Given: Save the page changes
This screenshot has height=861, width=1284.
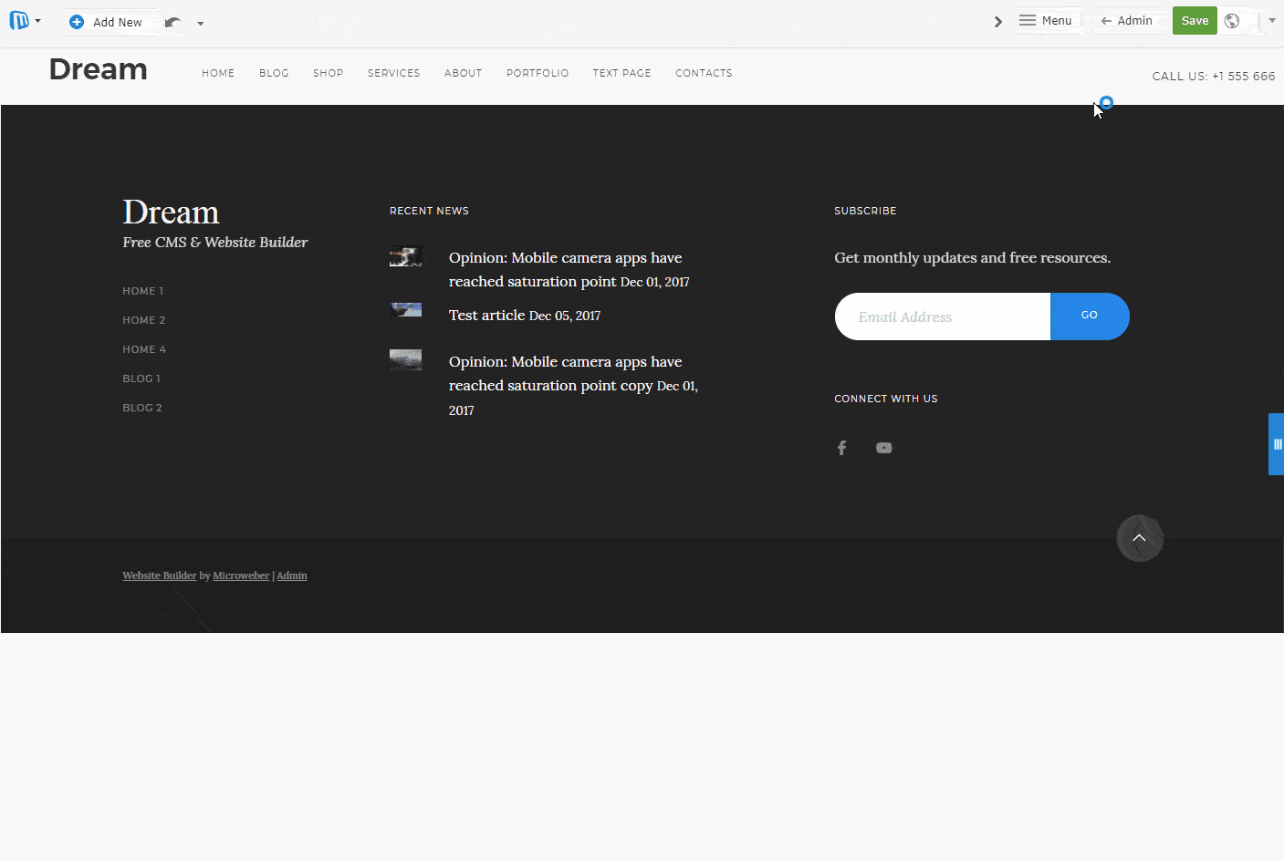Looking at the screenshot, I should [x=1195, y=20].
